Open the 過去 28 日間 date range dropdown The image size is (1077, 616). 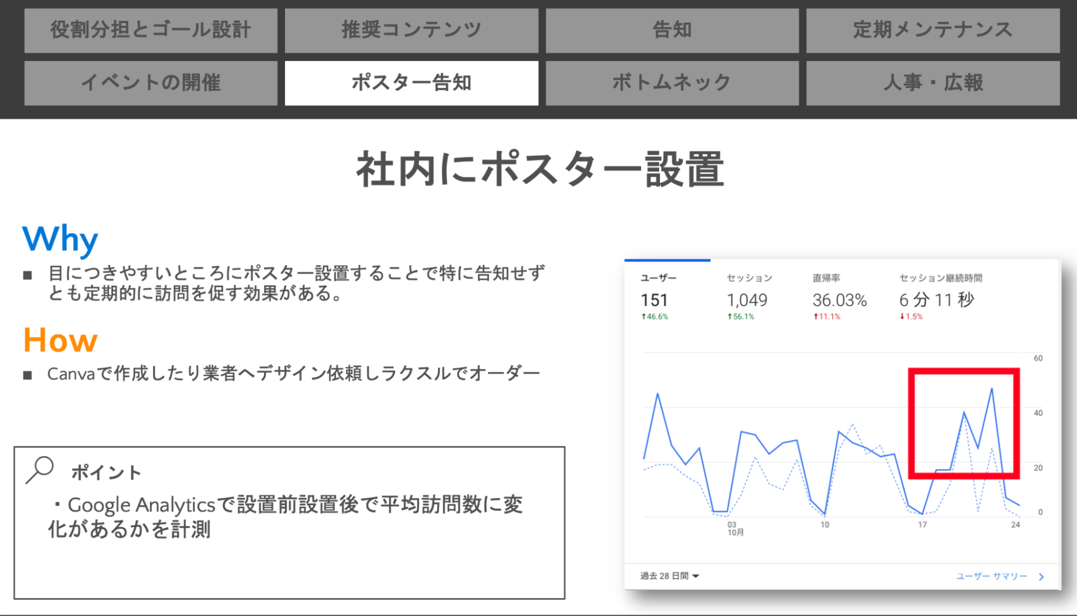coord(668,576)
